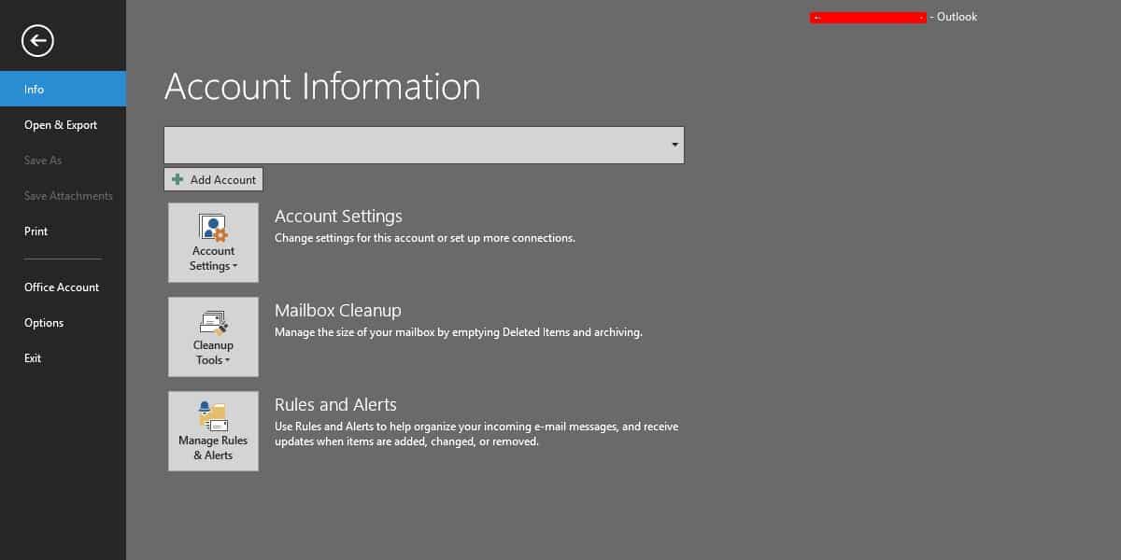
Task: Open Outlook Options from the sidebar
Action: [x=44, y=323]
